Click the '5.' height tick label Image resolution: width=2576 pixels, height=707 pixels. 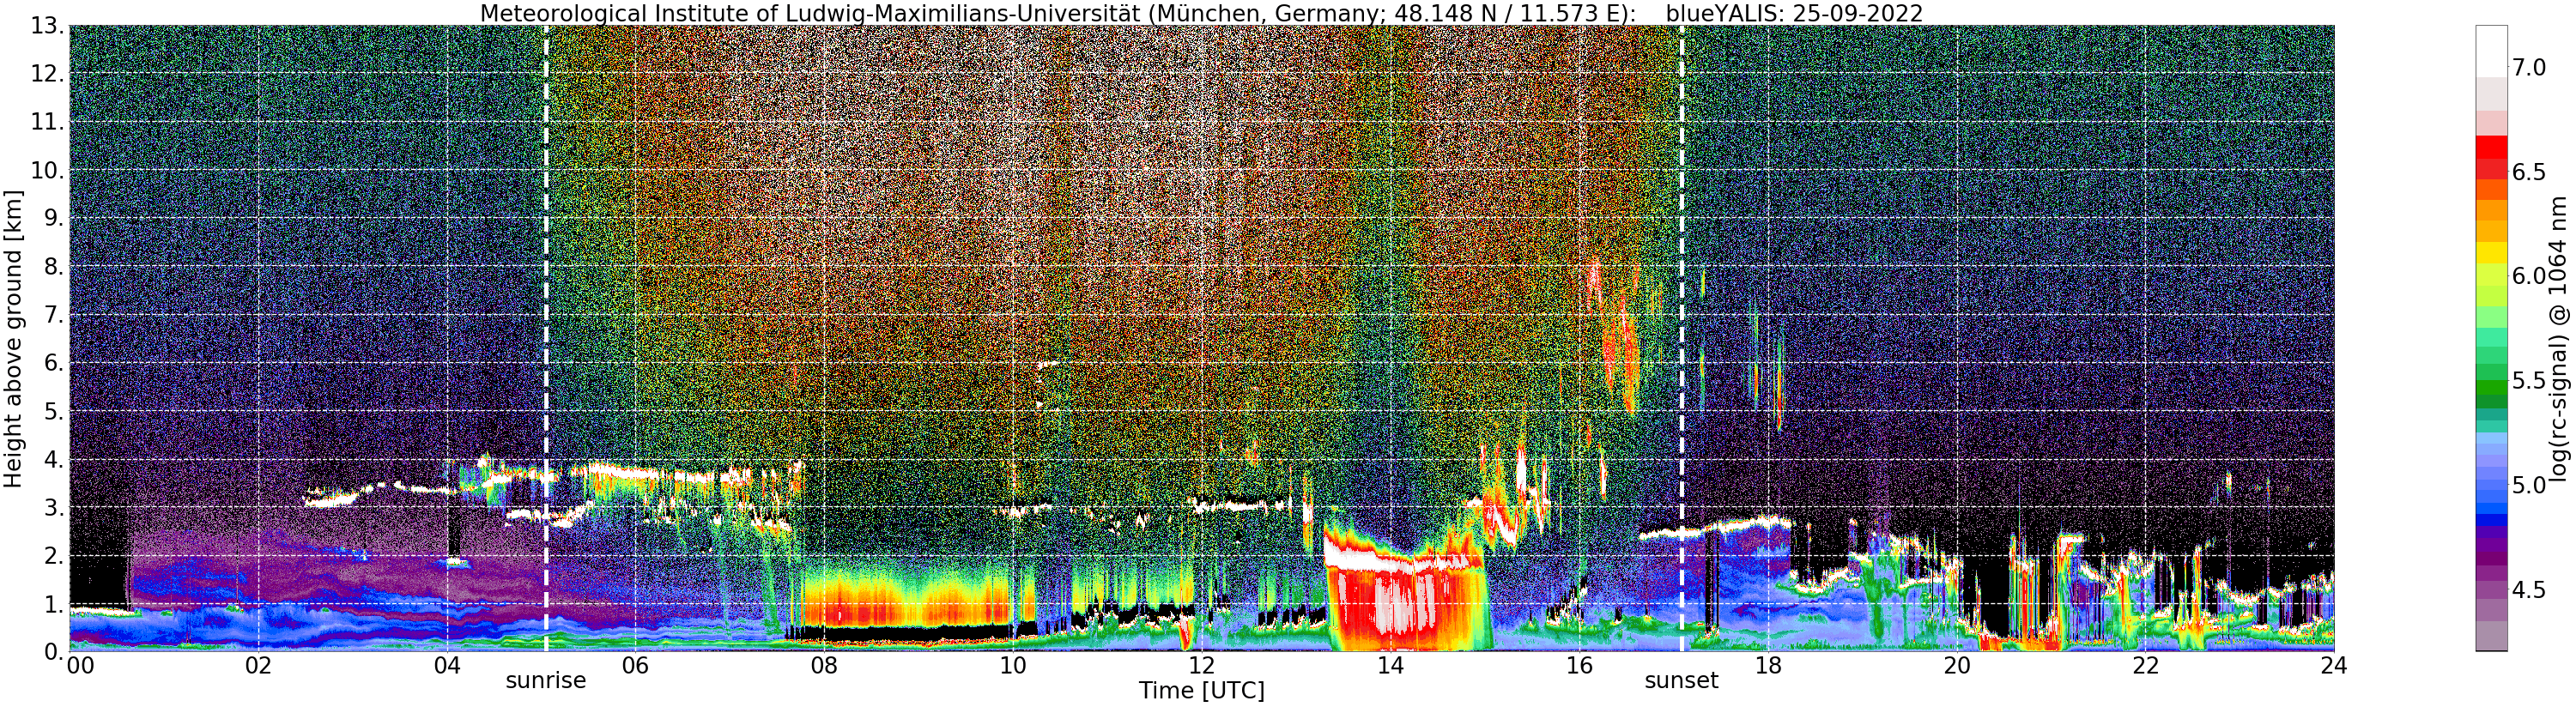coord(55,411)
